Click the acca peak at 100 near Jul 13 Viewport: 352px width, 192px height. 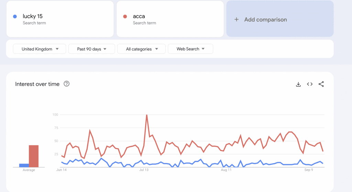click(147, 115)
